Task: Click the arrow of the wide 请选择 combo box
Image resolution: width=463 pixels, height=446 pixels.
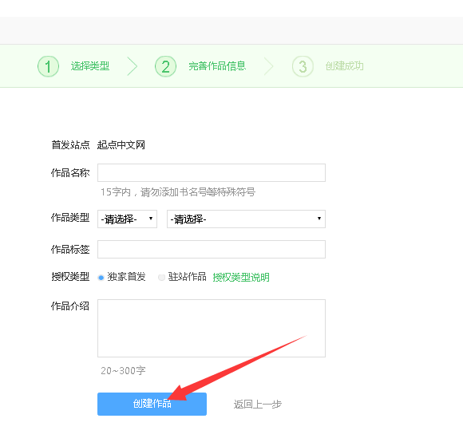Action: click(319, 219)
